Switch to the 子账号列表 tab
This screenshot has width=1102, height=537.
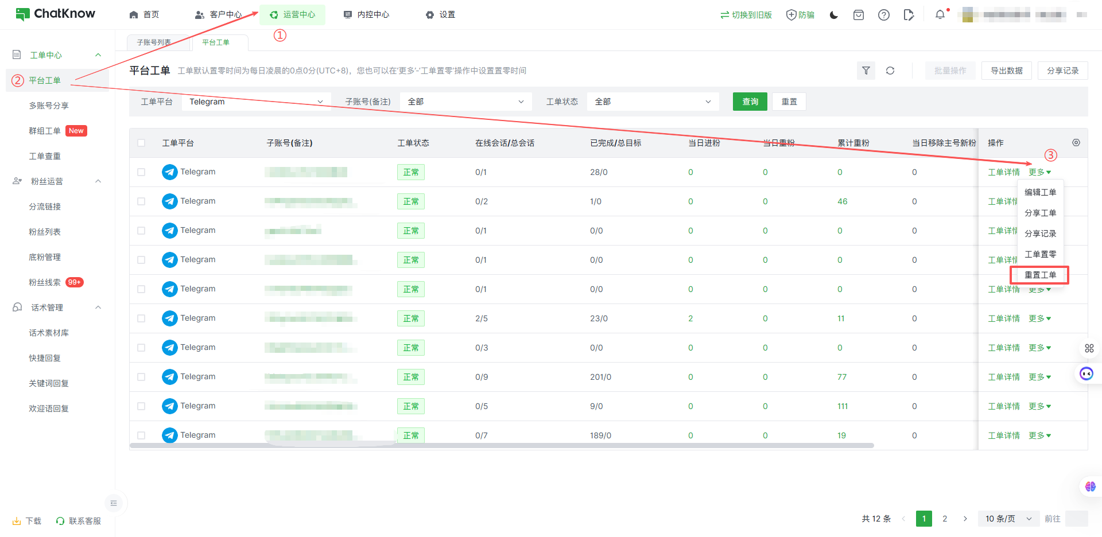coord(154,42)
